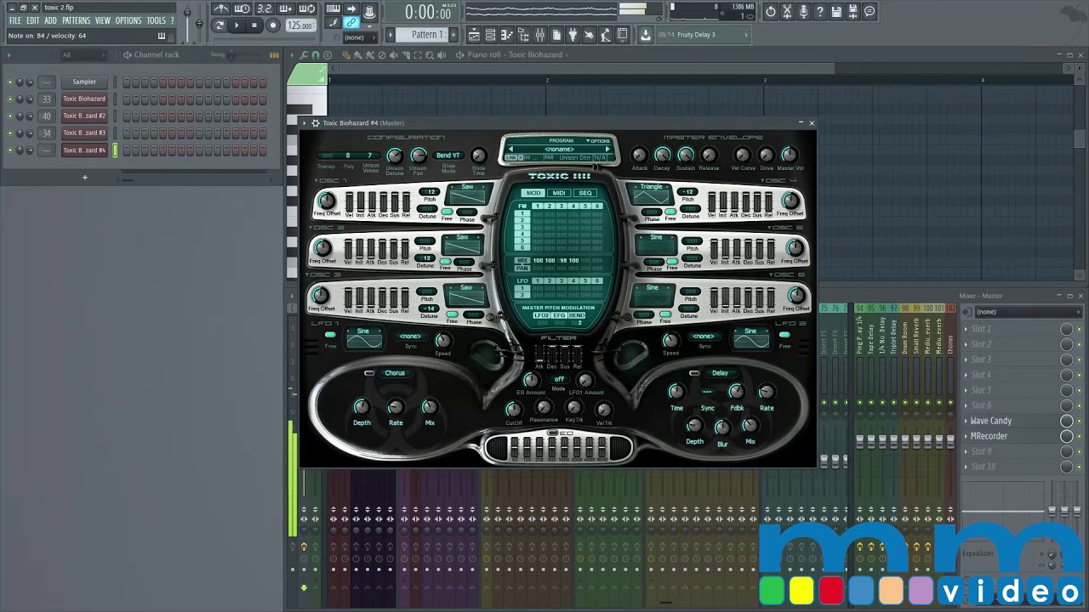Open LFO 1 Sine waveform selector
This screenshot has height=612, width=1089.
coord(363,337)
